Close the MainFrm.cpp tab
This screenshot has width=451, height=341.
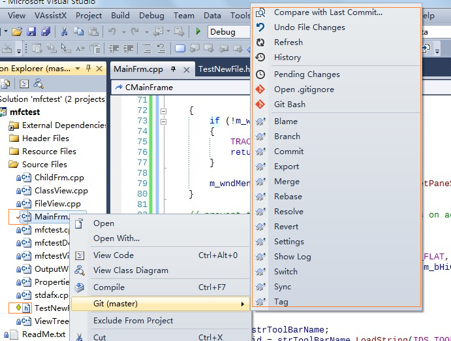[x=187, y=70]
